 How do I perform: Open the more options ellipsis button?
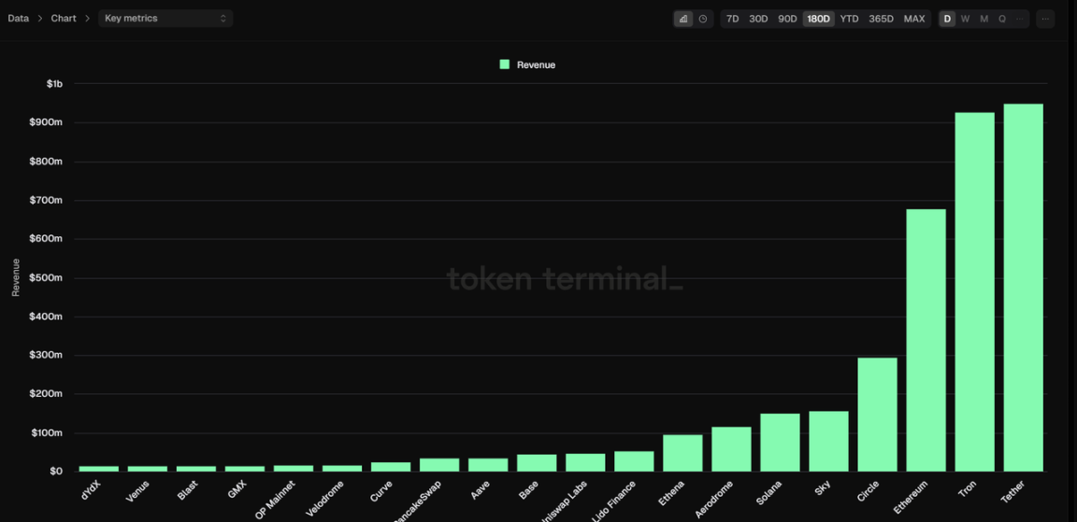1045,19
